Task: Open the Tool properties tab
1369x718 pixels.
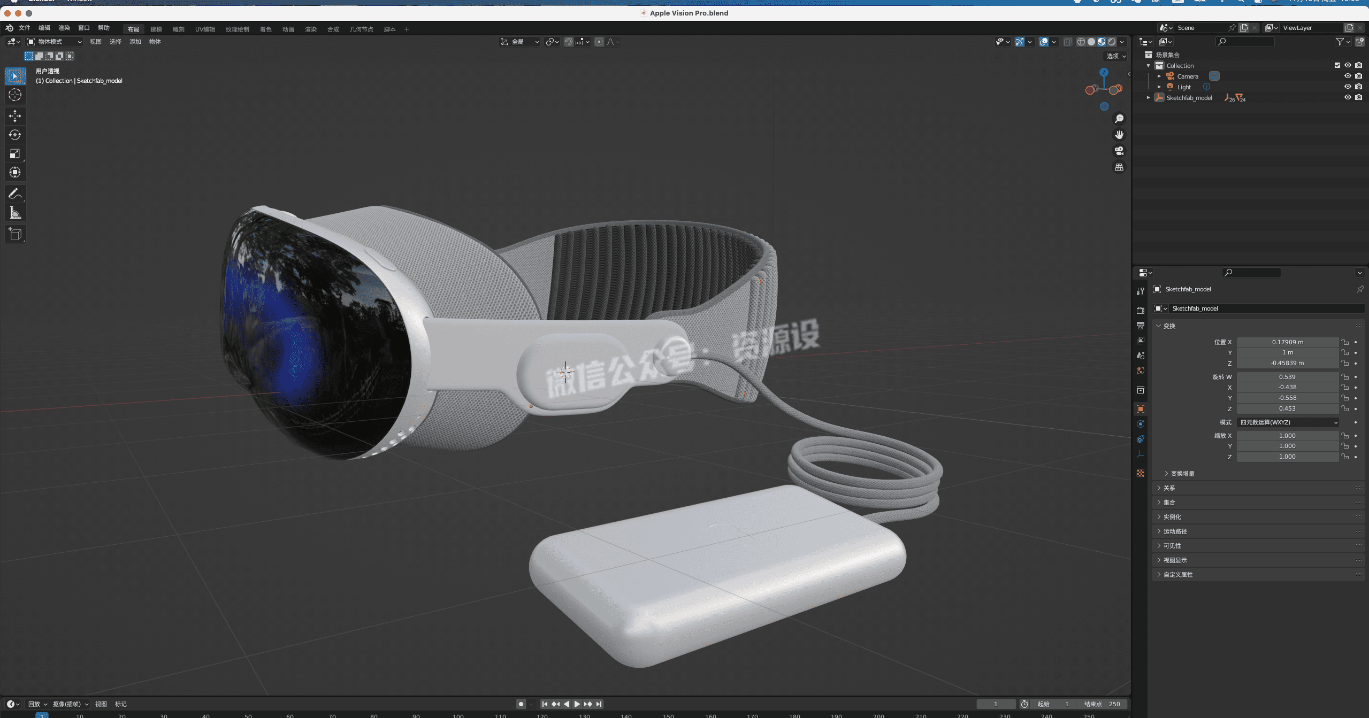Action: click(x=1141, y=291)
